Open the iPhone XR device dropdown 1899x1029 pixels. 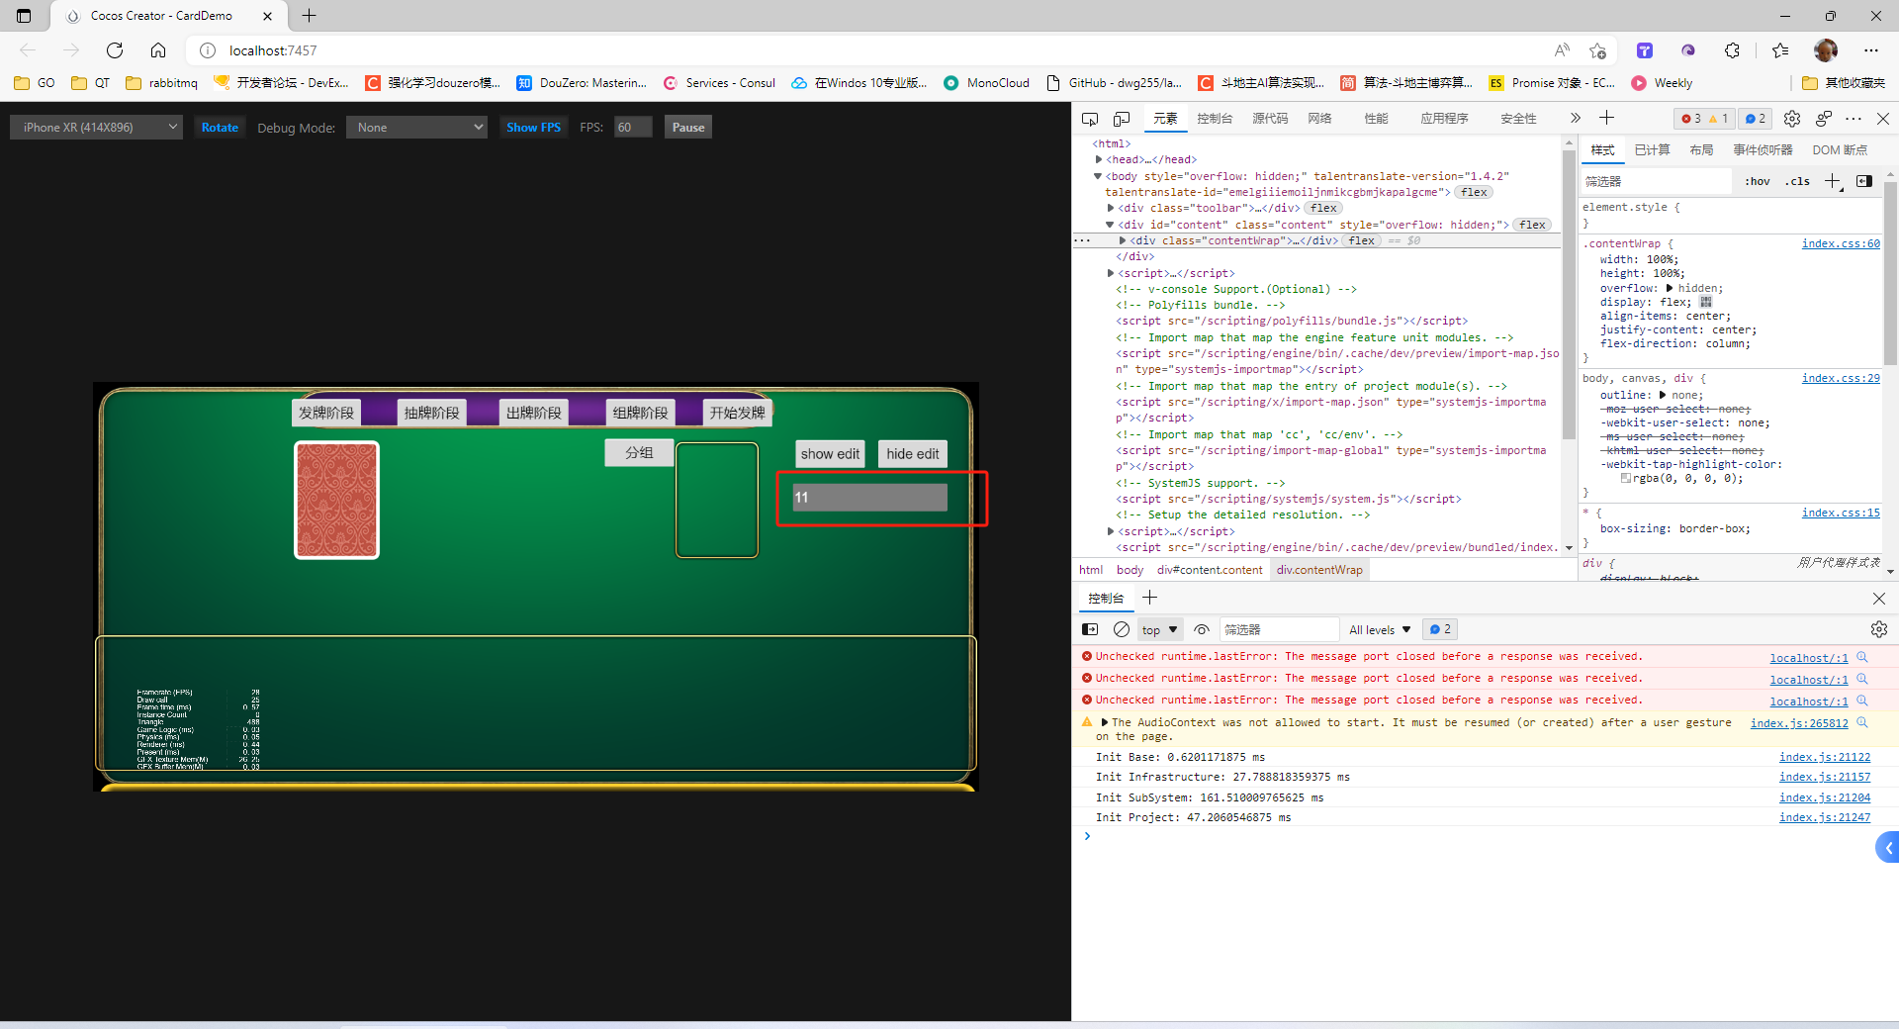point(97,128)
